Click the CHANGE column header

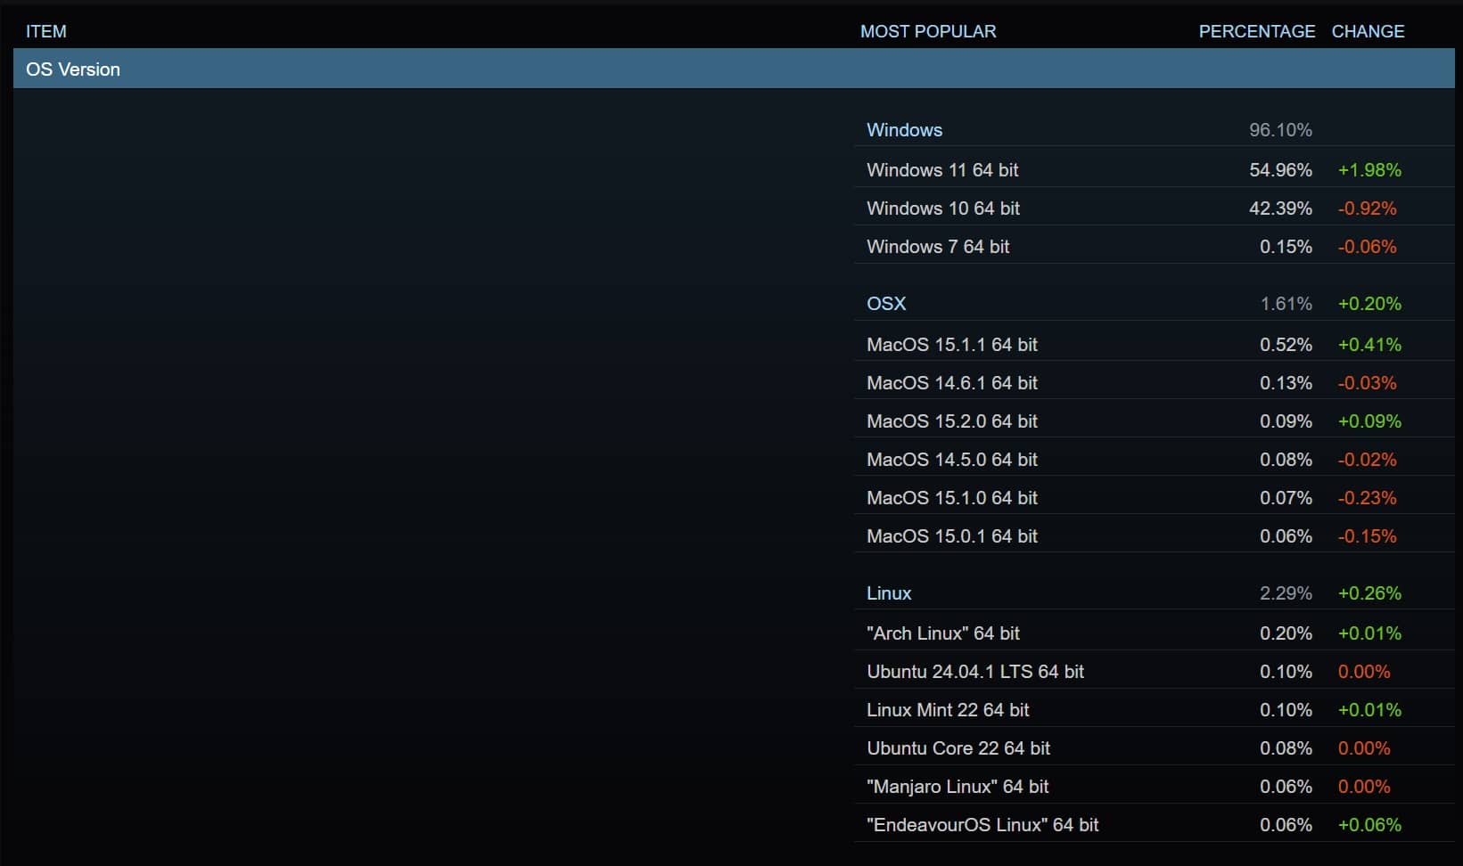point(1368,31)
